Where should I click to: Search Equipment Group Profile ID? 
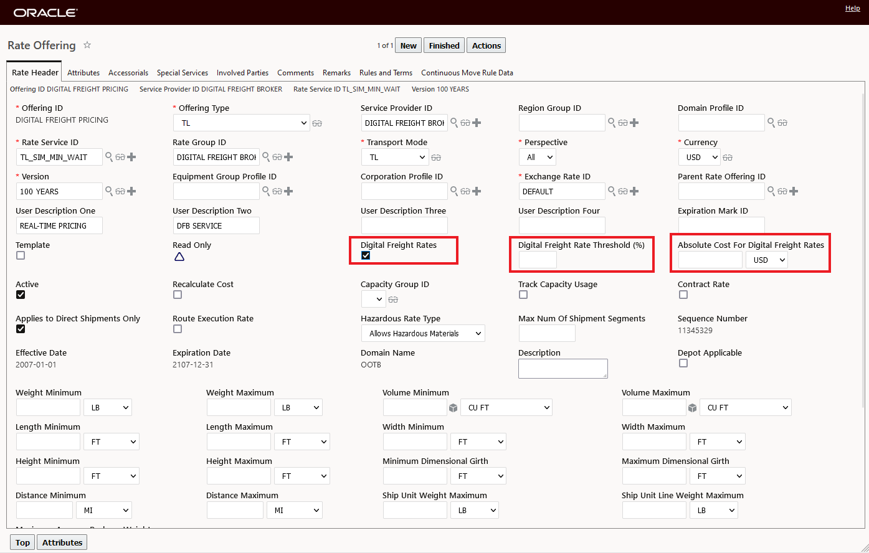(266, 191)
